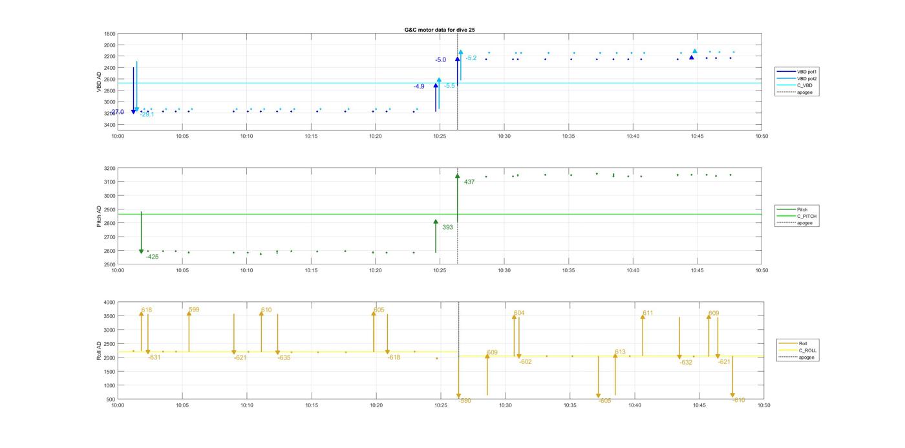Viewport: 905px width, 448px height.
Task: Click the '-4.9' VBD data label
Action: [x=419, y=86]
